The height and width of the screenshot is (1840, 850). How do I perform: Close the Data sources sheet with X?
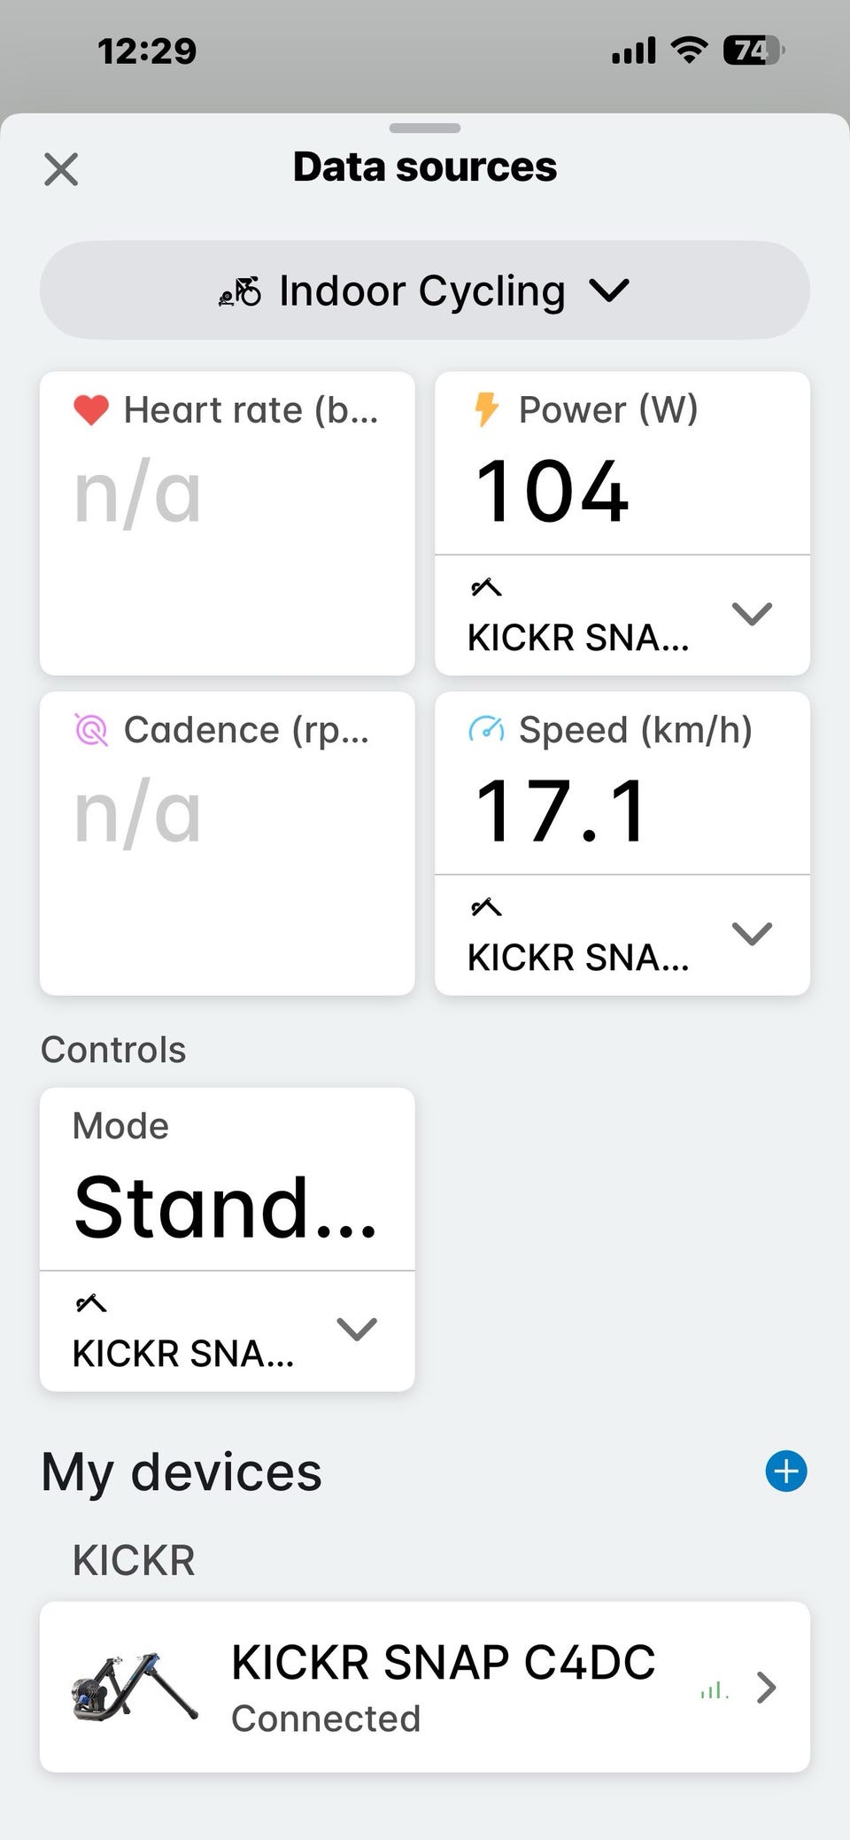point(61,169)
